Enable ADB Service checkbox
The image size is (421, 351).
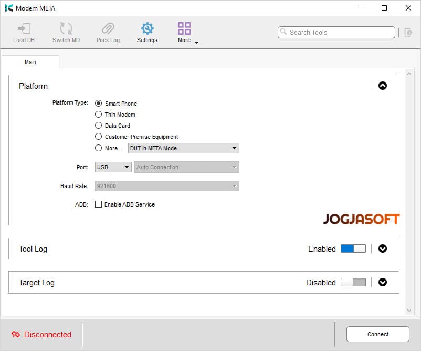(x=98, y=204)
